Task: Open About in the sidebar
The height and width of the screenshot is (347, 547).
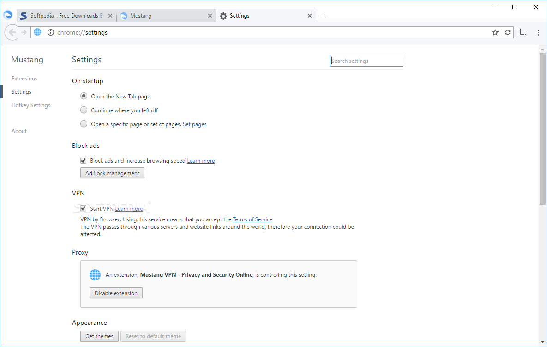Action: coord(19,131)
